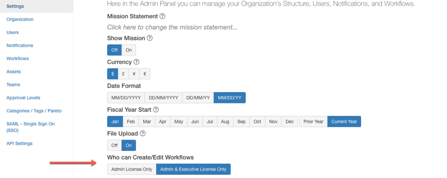Choose the Yen currency symbol

134,74
